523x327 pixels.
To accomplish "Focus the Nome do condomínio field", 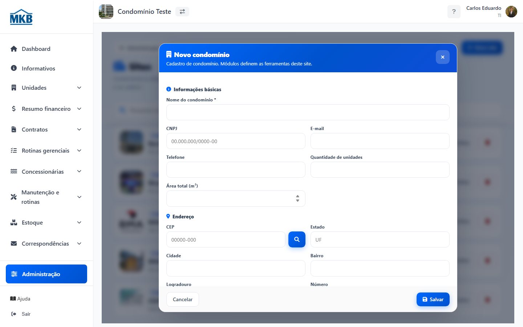I will pyautogui.click(x=308, y=112).
